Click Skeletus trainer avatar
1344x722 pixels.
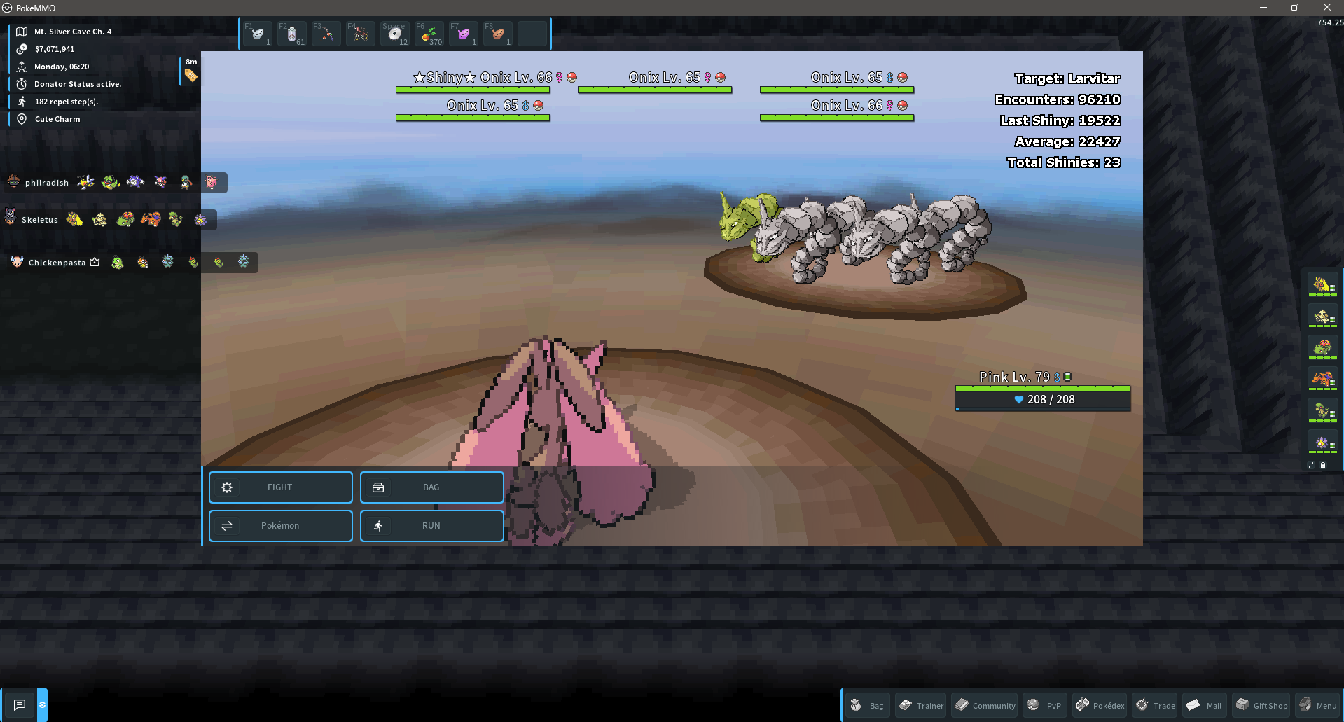pyautogui.click(x=11, y=216)
